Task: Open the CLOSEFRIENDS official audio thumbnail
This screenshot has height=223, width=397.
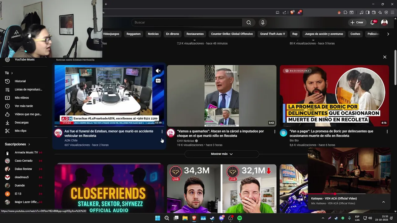Action: [x=109, y=188]
